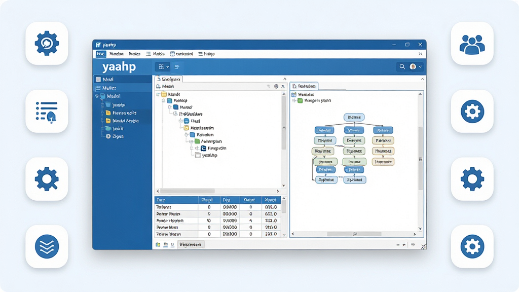Select the sidebar item with teal icon
This screenshot has height=292, width=519.
[x=114, y=128]
